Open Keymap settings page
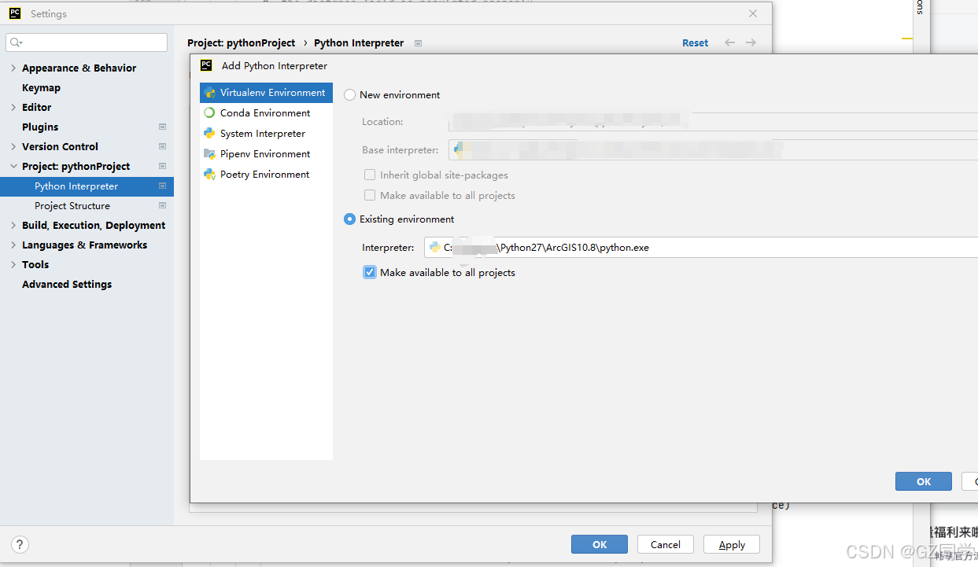The width and height of the screenshot is (978, 567). coord(41,88)
